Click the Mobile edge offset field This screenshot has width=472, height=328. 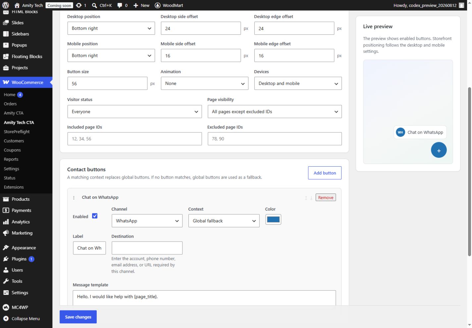[x=294, y=55]
